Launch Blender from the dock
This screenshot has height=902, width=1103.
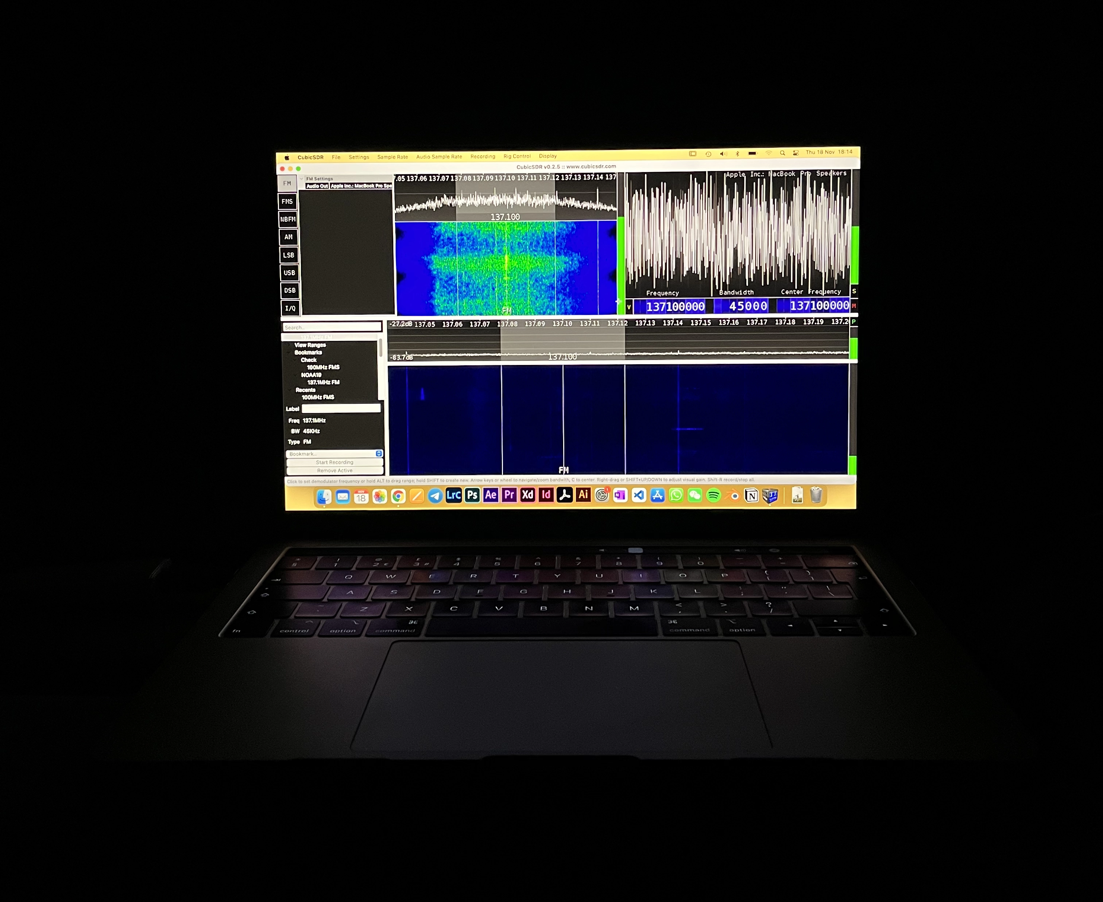pyautogui.click(x=732, y=495)
